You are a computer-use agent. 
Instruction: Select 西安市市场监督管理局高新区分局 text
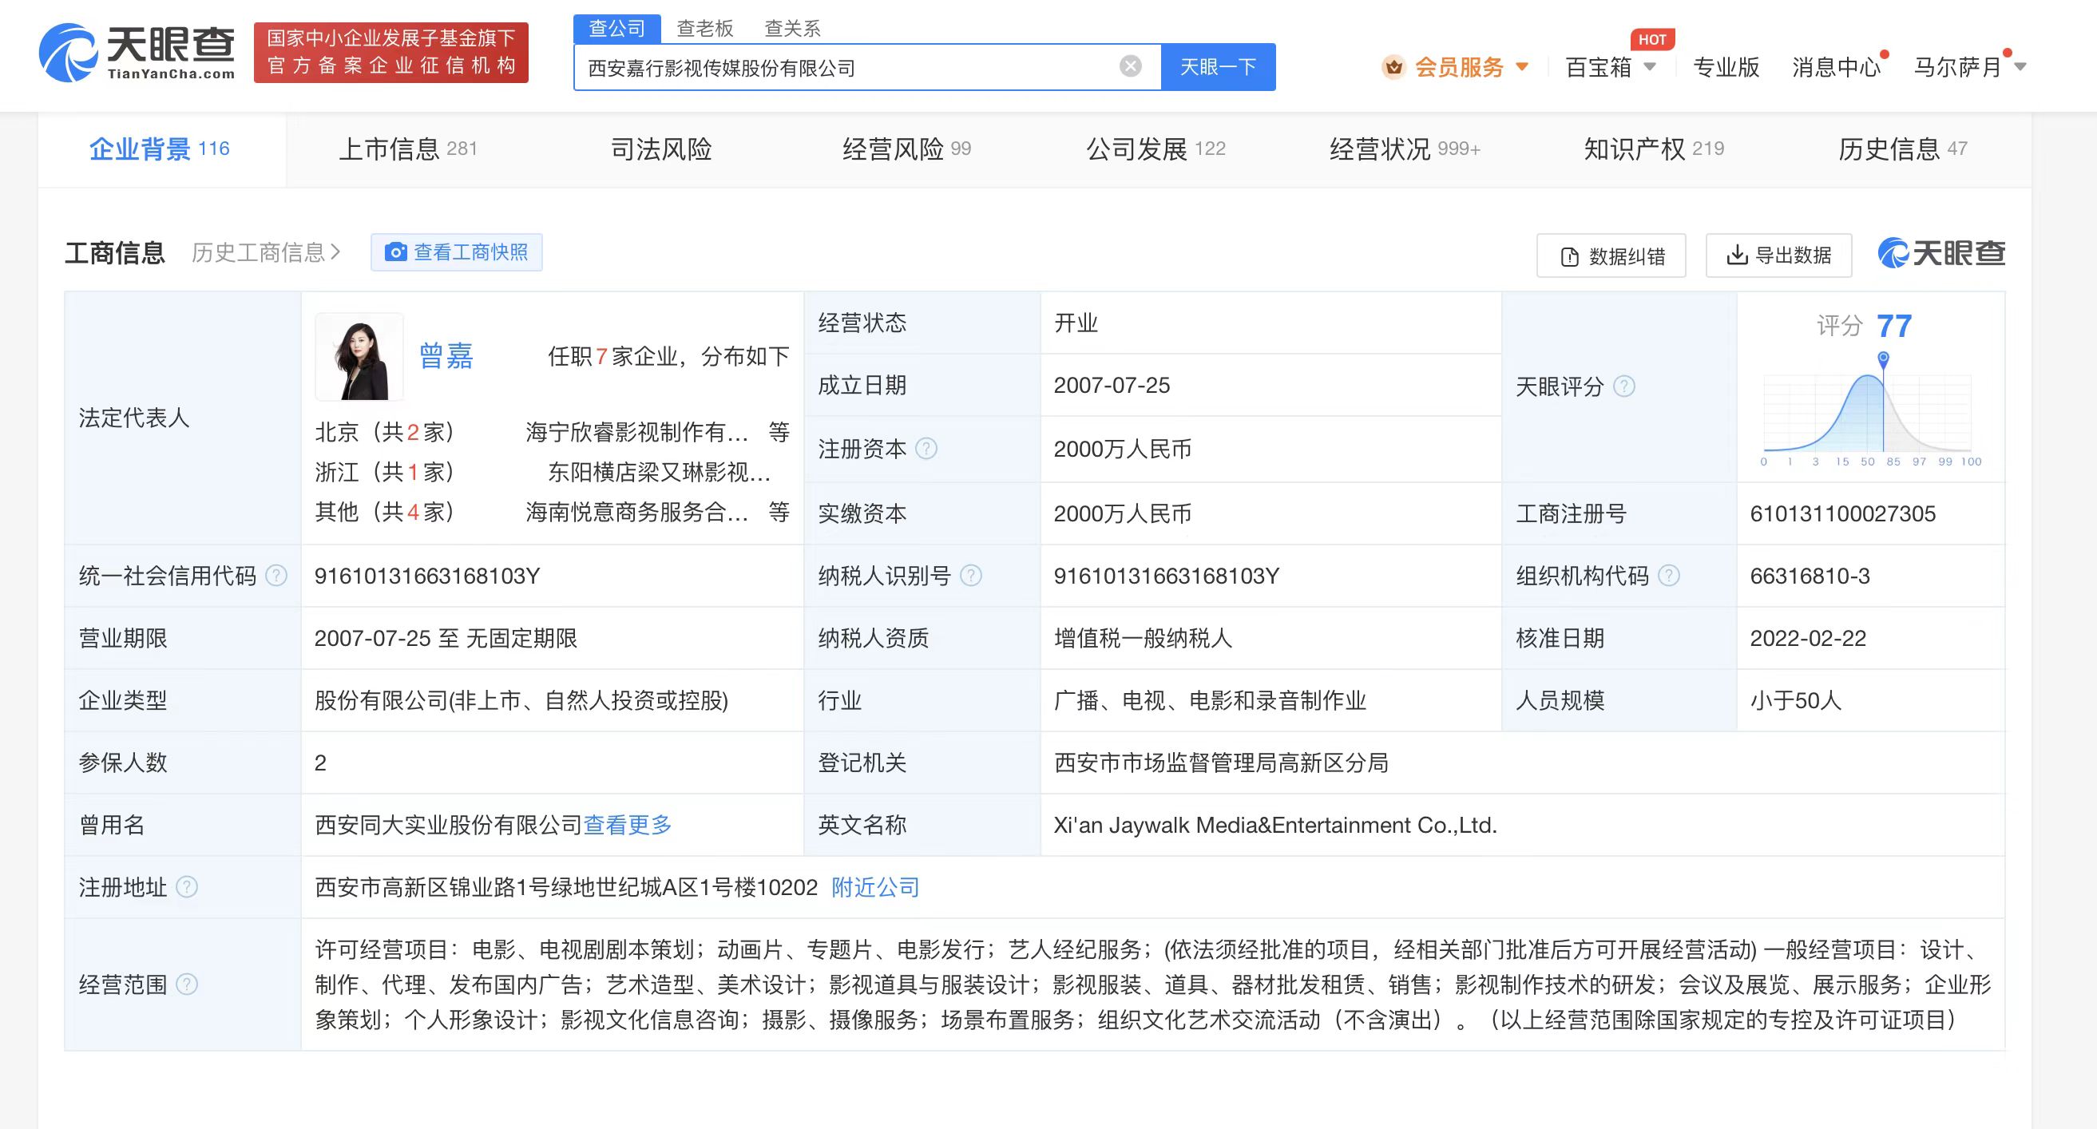tap(1221, 763)
